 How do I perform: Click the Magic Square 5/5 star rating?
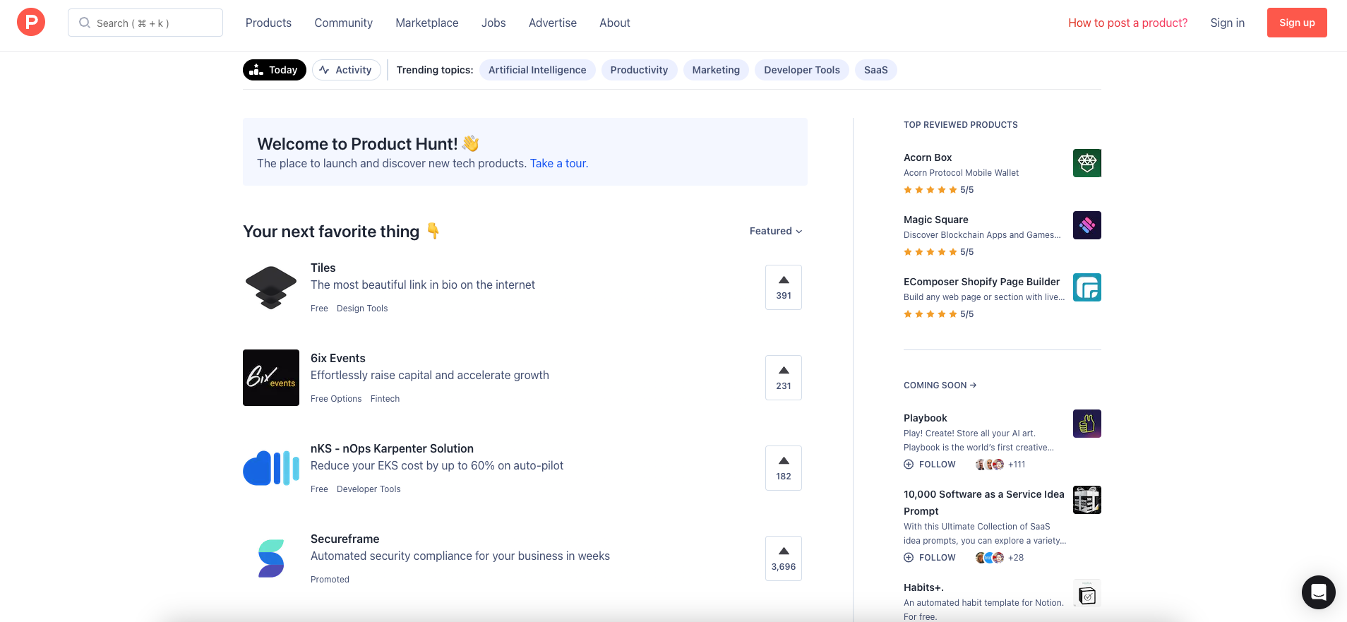click(x=939, y=252)
